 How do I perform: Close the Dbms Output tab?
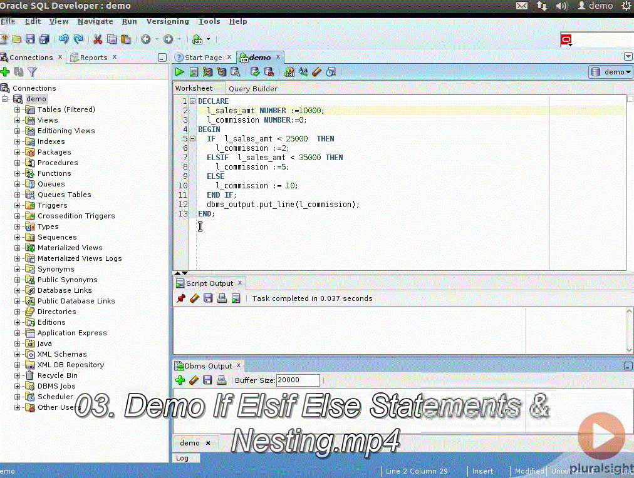pos(239,365)
